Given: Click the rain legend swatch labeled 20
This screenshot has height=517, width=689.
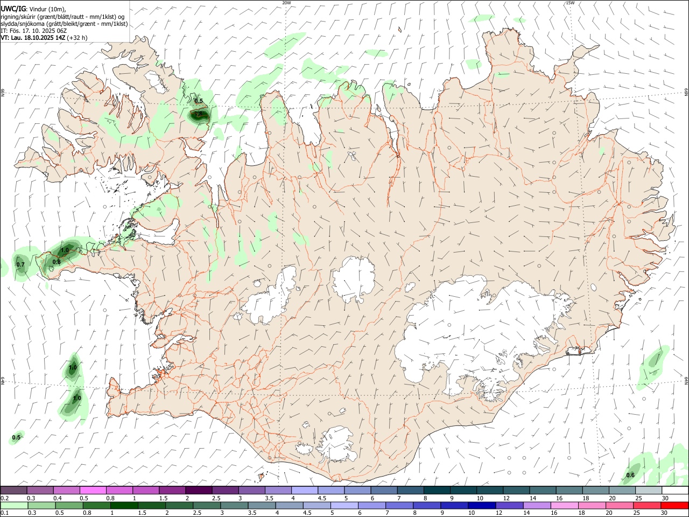Looking at the screenshot, I should coord(618,506).
